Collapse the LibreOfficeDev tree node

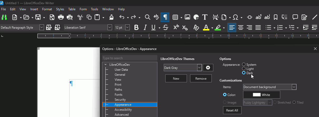tap(105, 64)
